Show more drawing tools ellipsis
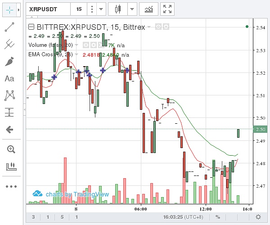270x225 pixels. click(x=11, y=186)
